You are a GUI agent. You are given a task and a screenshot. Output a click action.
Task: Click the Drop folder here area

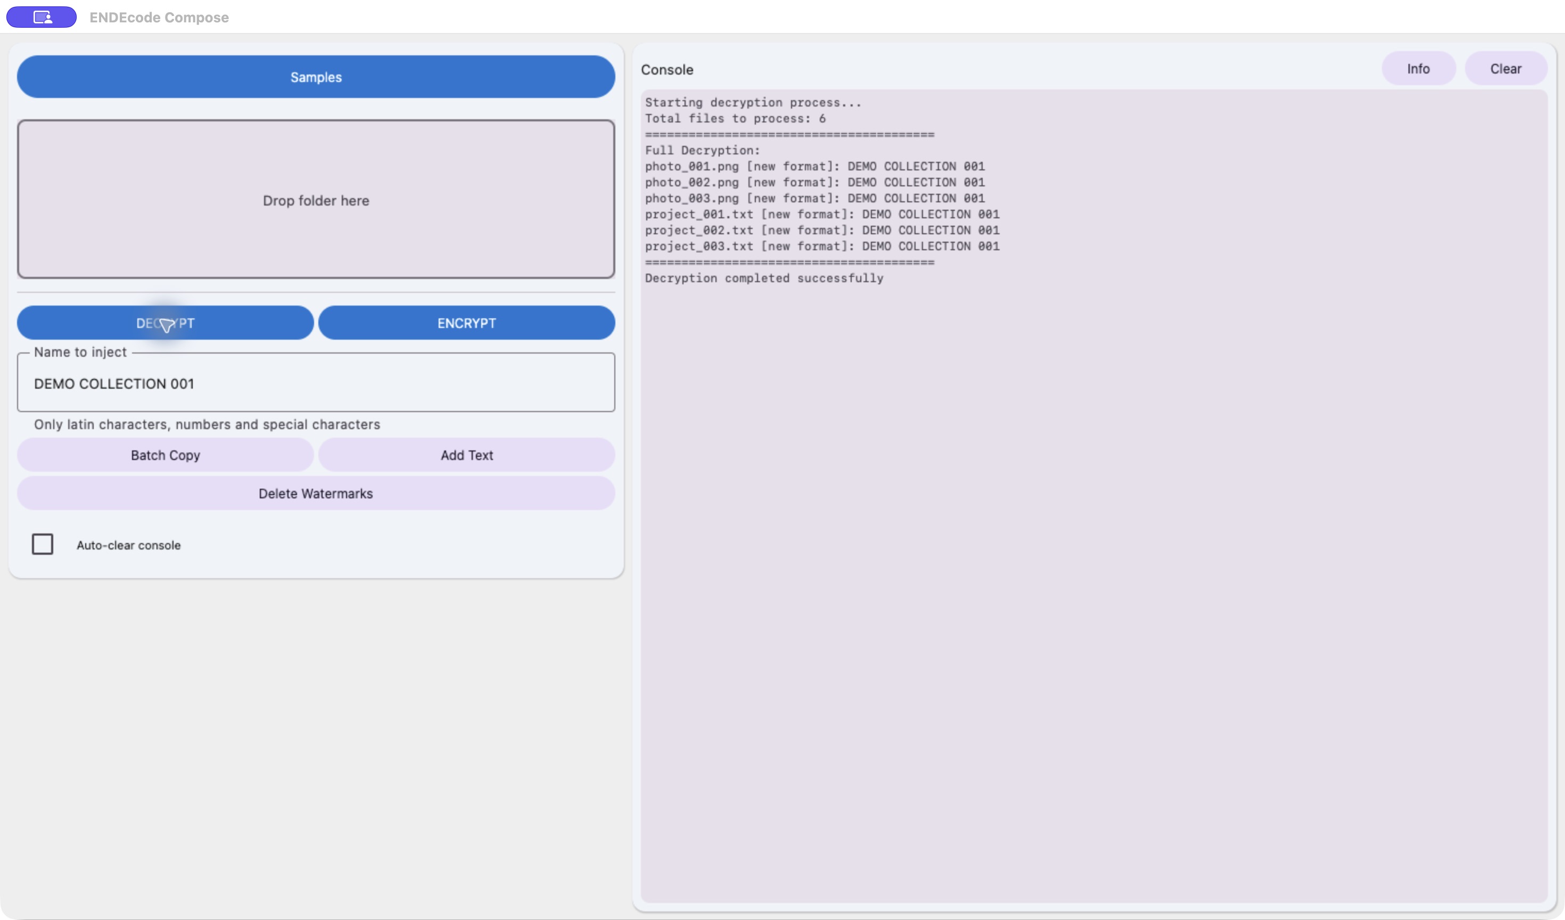(x=316, y=200)
